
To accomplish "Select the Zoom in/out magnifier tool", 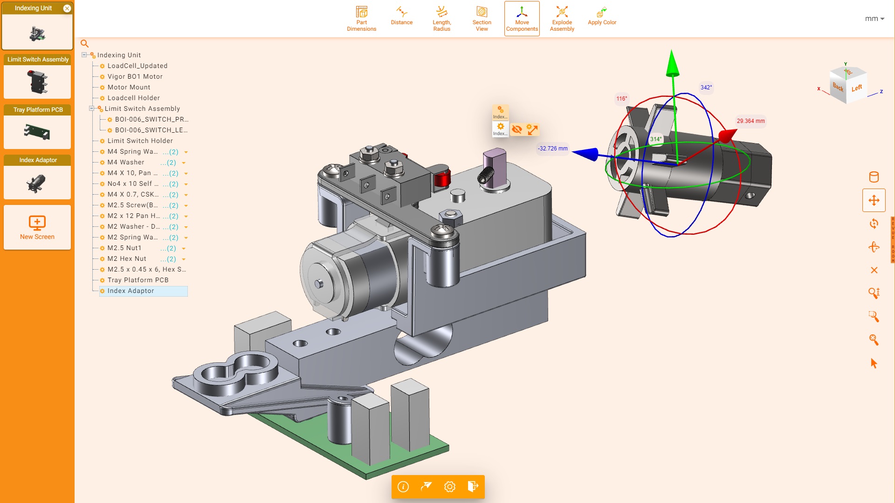I will click(874, 293).
